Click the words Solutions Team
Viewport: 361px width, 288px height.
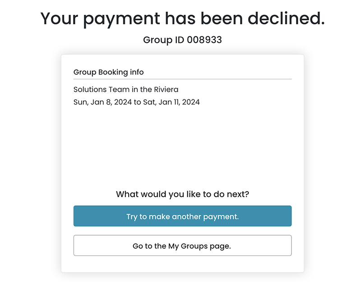point(102,90)
